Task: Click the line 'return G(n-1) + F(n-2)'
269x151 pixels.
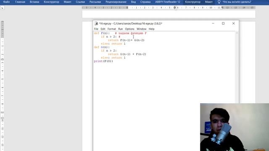Action: (127, 54)
